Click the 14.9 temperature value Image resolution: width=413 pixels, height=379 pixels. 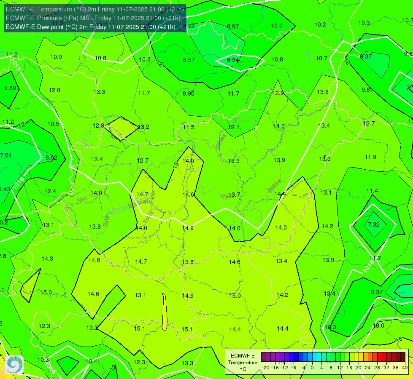[x=188, y=228]
